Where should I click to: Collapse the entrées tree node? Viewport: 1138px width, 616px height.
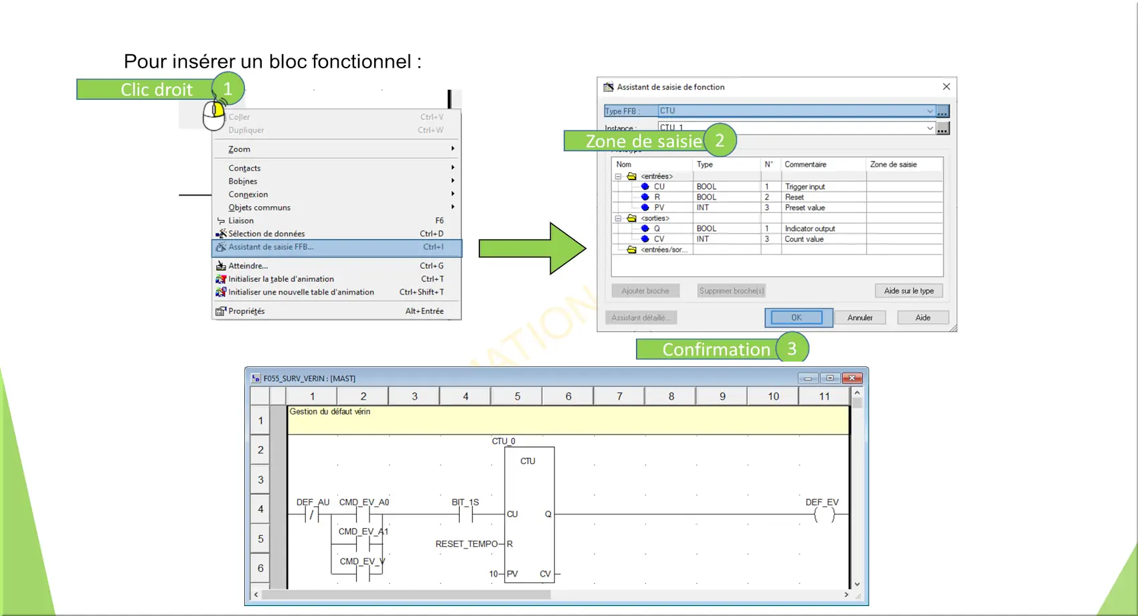click(x=619, y=177)
